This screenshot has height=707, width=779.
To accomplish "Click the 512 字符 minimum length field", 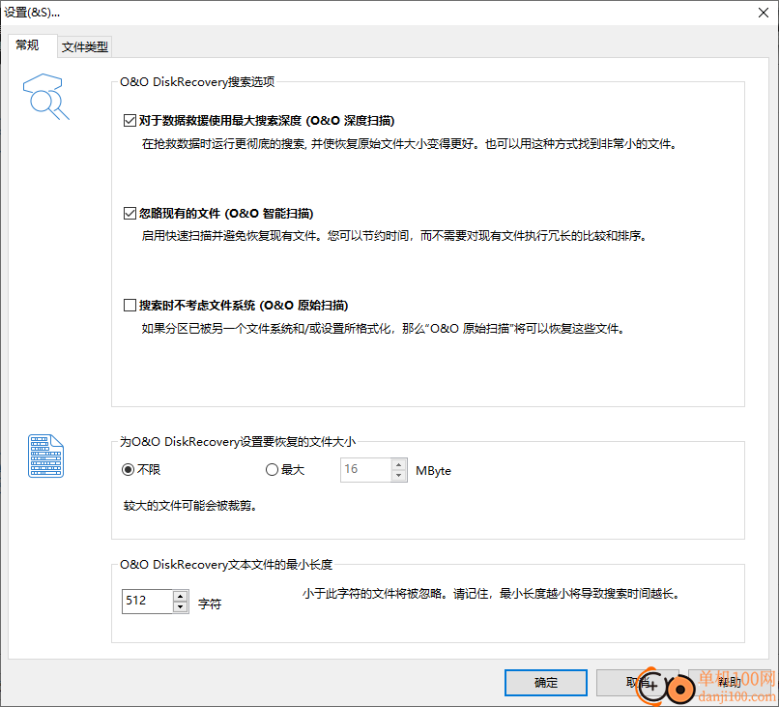I will click(x=147, y=602).
